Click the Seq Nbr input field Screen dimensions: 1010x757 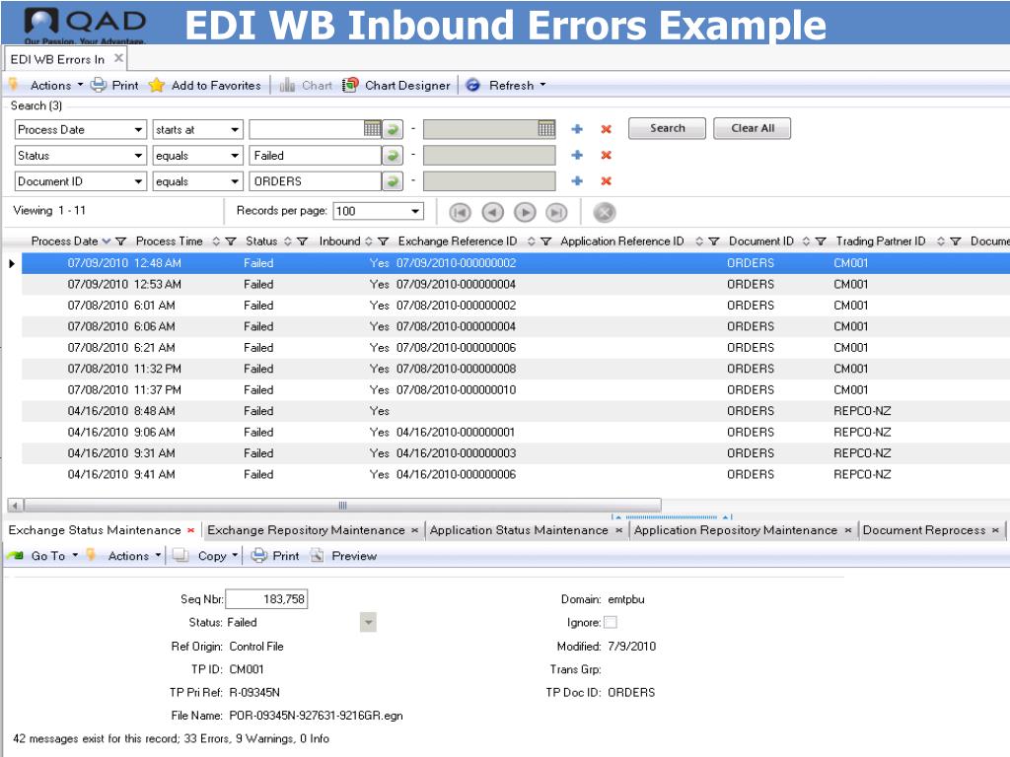point(266,598)
